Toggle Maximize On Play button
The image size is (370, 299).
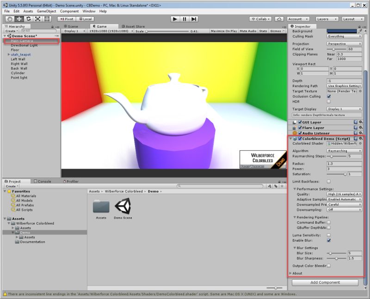tap(224, 31)
